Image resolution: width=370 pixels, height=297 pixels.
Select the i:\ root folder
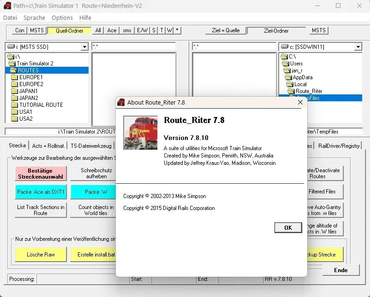(x=14, y=57)
